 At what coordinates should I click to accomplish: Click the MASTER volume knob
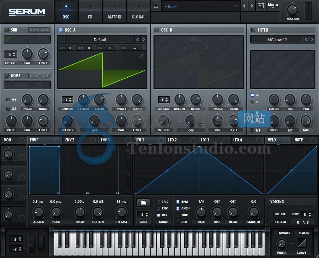pos(292,9)
